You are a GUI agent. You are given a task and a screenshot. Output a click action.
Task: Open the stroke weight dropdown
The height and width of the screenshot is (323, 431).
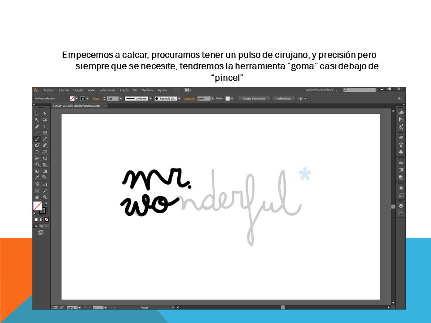click(120, 99)
